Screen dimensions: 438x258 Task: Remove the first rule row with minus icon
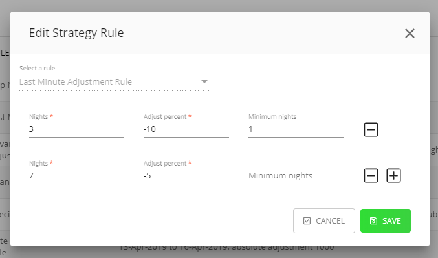point(371,129)
